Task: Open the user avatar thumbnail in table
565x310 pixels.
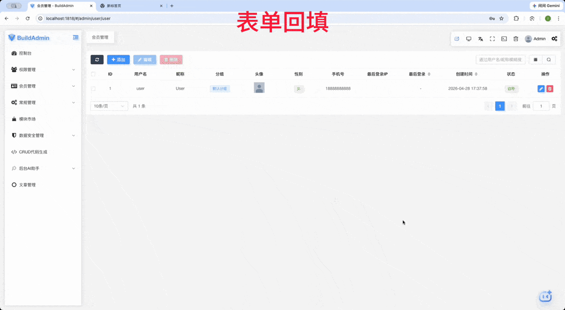Action: coord(259,88)
